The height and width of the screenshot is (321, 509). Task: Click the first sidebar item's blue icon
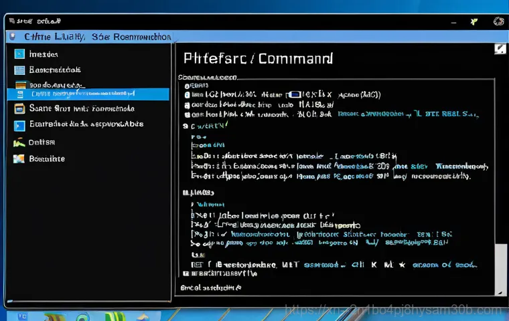(x=19, y=54)
